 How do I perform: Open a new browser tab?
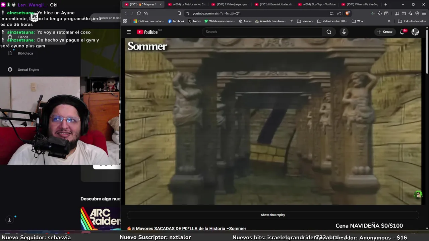[385, 4]
